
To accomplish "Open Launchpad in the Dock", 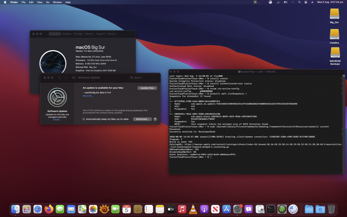I will (27, 209).
